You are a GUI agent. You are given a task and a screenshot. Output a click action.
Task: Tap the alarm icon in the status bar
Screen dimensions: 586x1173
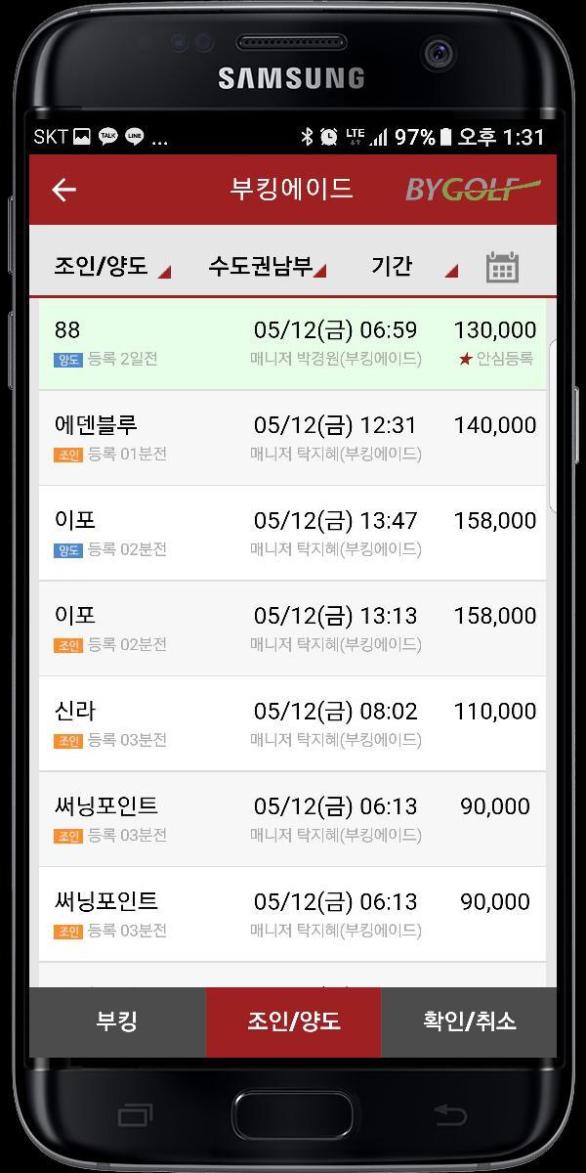click(x=327, y=137)
